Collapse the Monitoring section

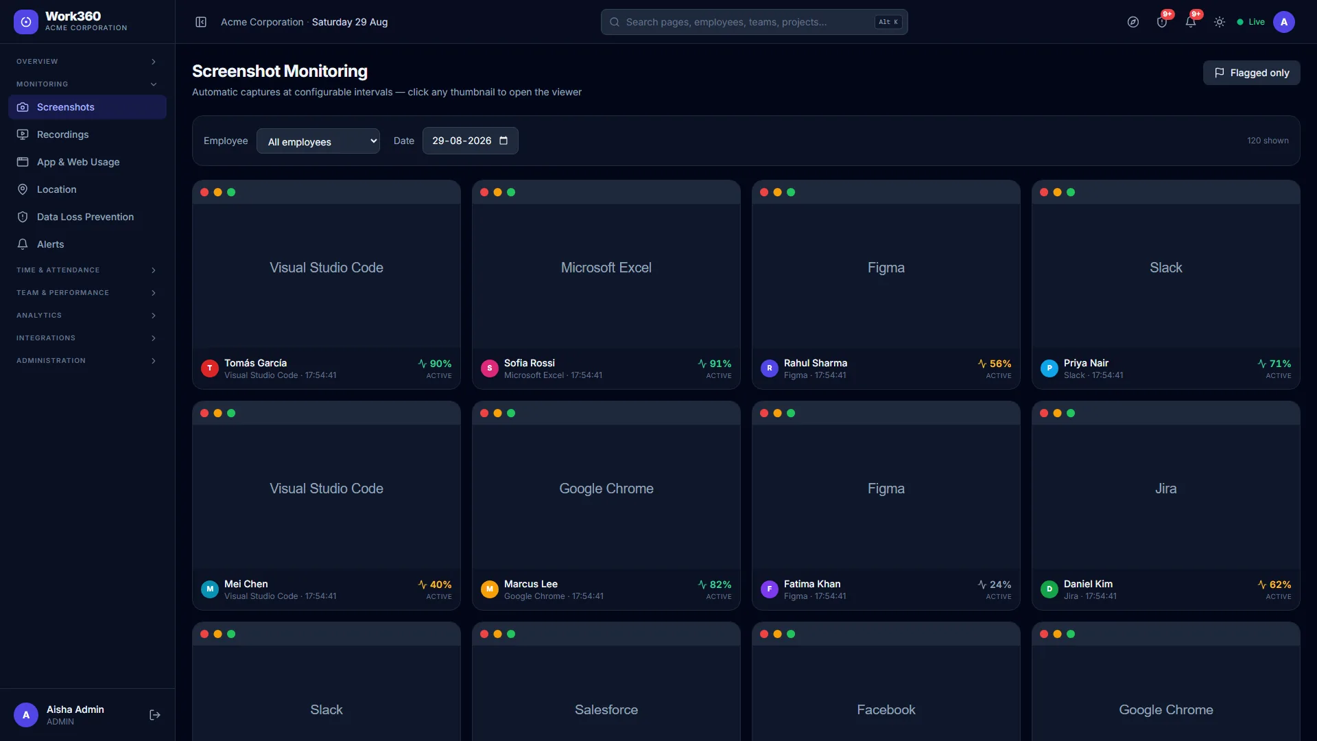click(x=87, y=84)
